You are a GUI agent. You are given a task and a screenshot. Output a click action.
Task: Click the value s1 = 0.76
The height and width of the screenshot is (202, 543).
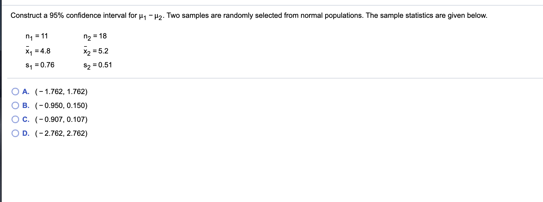pyautogui.click(x=40, y=65)
